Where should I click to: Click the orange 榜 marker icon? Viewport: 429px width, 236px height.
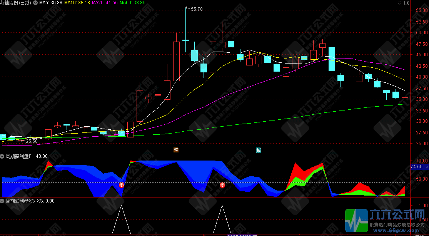pos(176,150)
